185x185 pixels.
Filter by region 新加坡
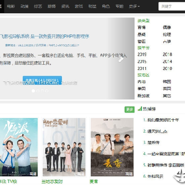[143, 96]
